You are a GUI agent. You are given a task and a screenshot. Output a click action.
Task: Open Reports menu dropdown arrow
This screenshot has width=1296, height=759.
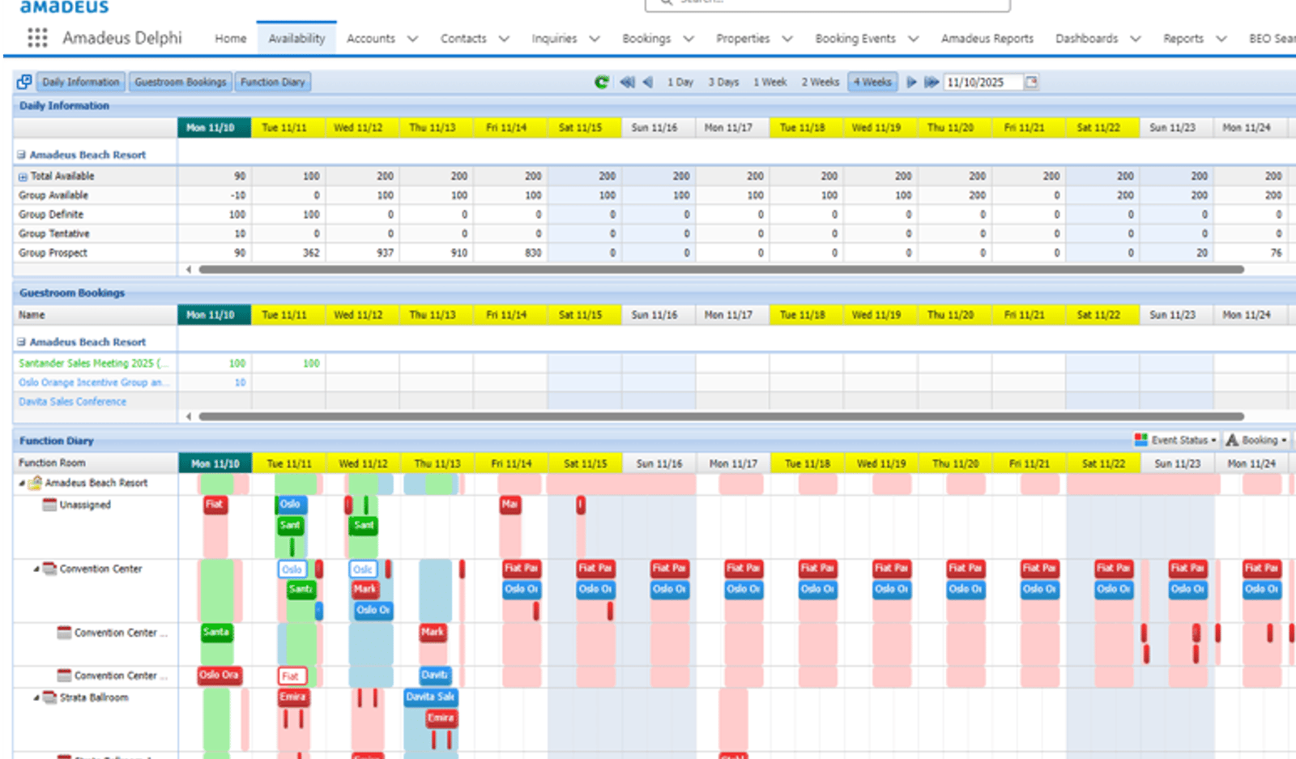[x=1221, y=39]
